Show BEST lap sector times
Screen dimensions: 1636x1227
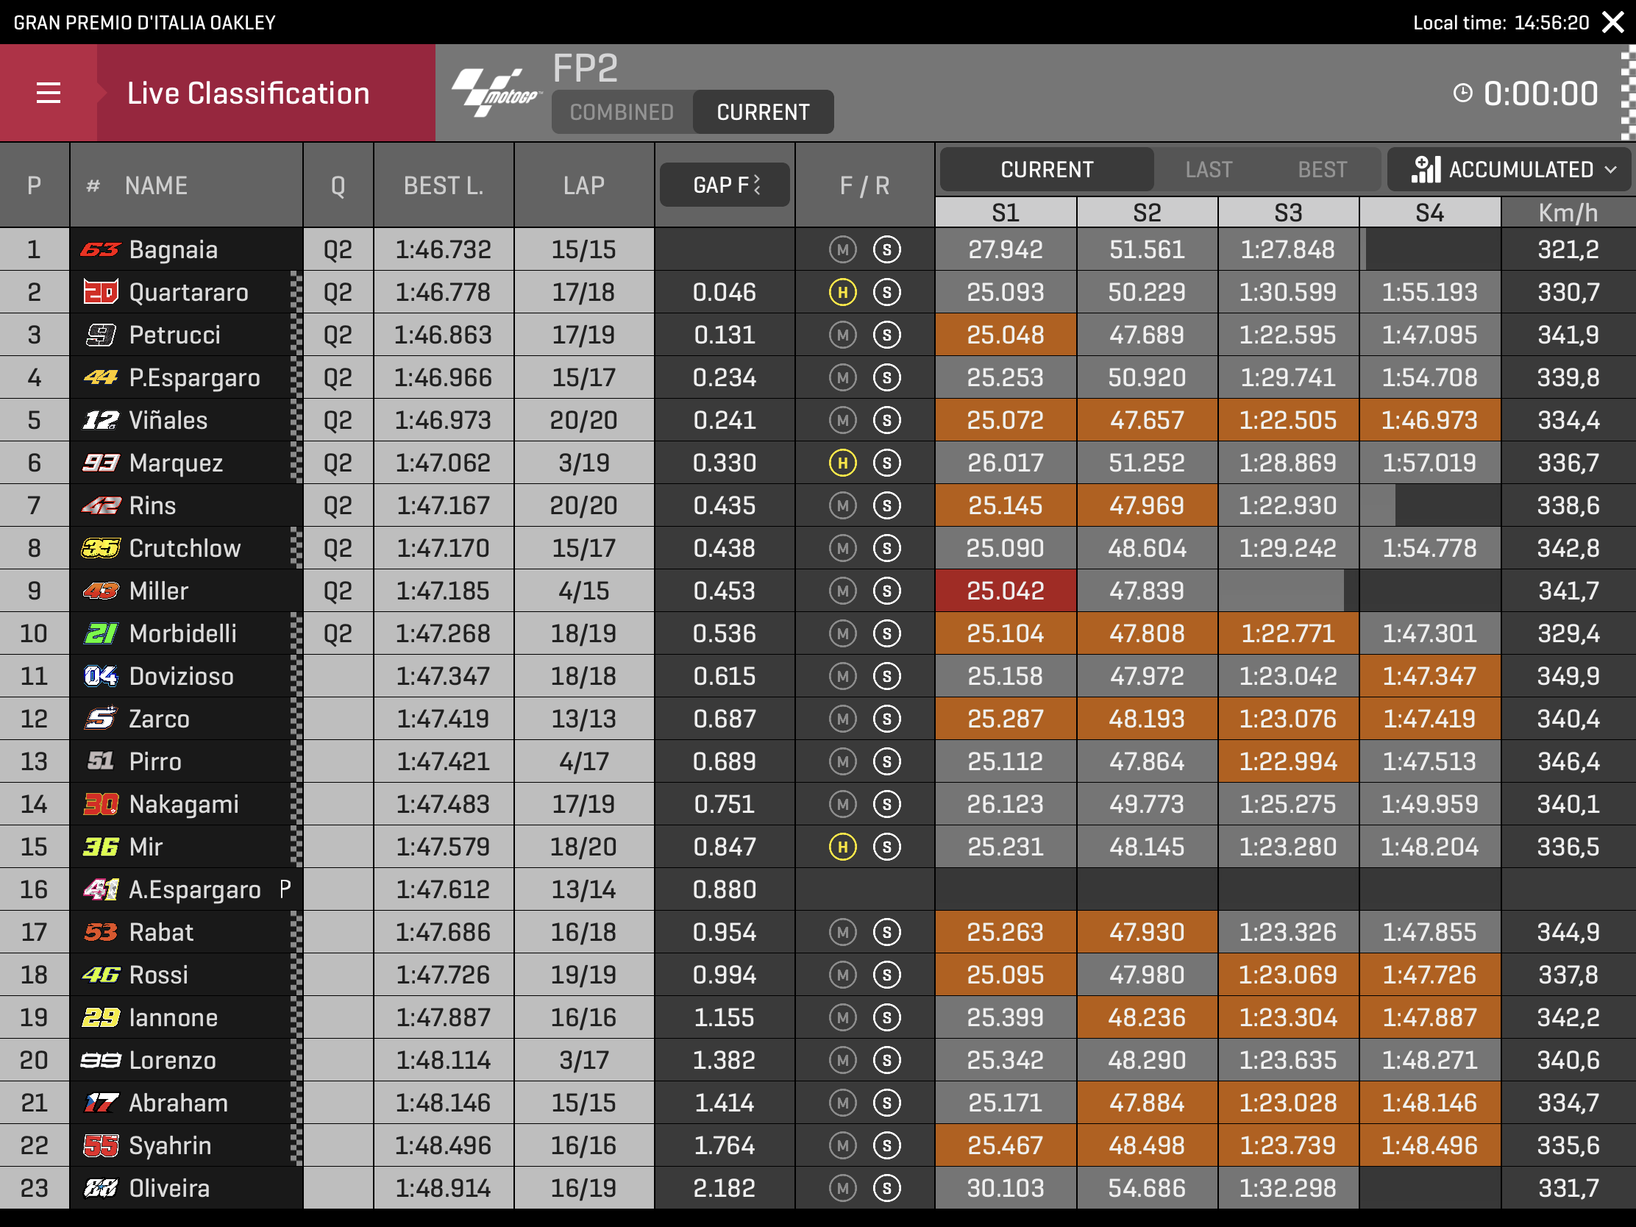tap(1322, 169)
